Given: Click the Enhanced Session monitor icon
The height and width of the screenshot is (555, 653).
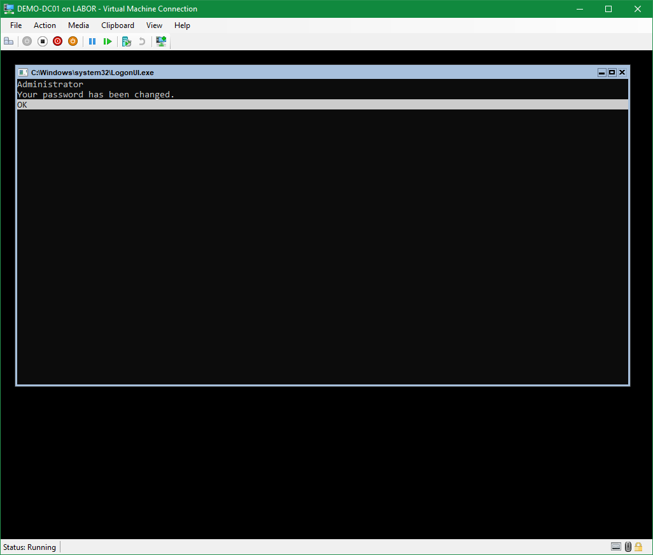Looking at the screenshot, I should [x=161, y=41].
